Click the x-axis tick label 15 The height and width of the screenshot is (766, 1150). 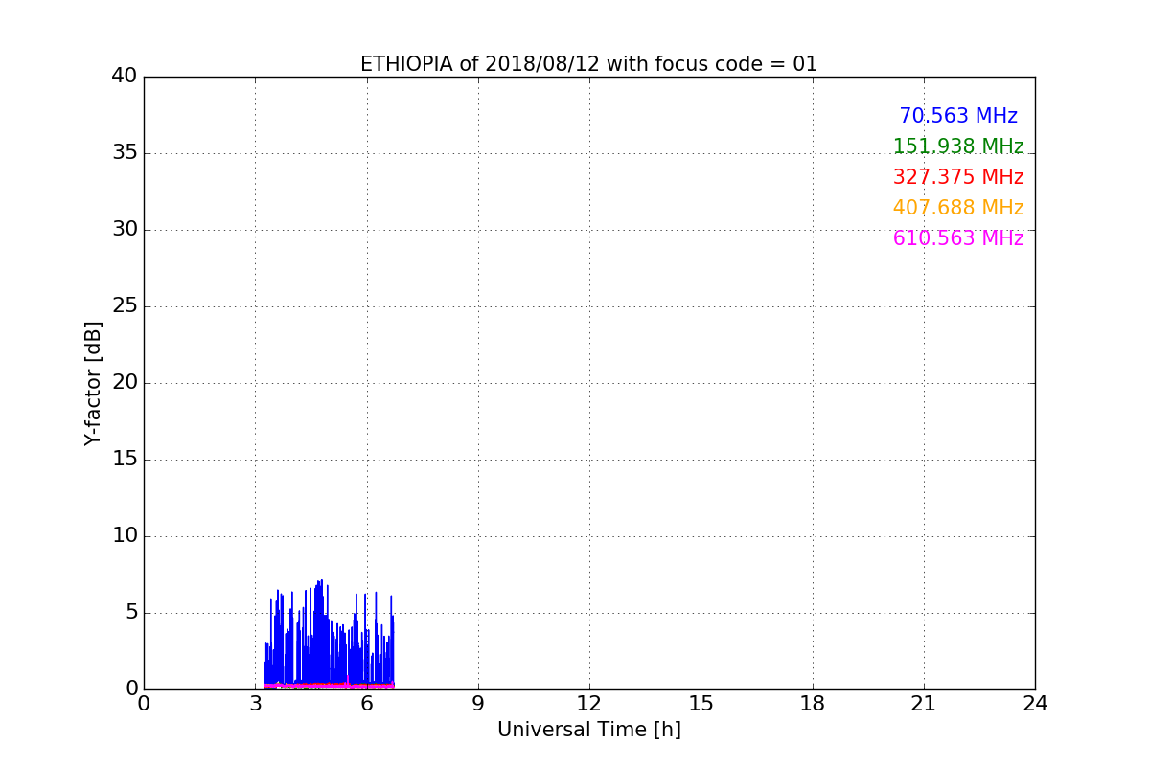click(701, 704)
